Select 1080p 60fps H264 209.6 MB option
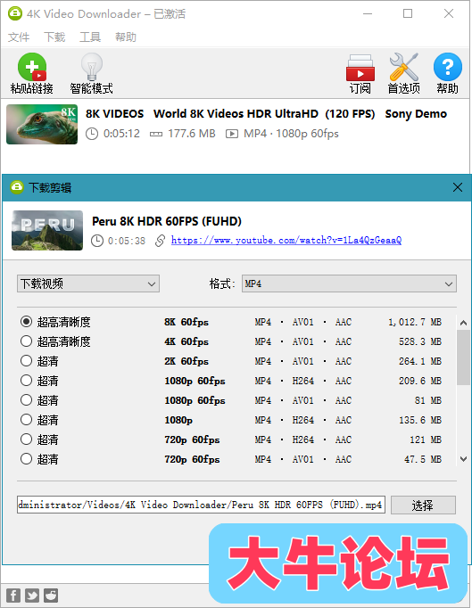 click(26, 381)
